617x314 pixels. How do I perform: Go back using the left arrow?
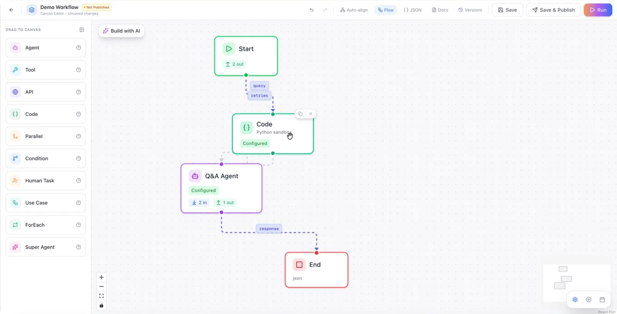(11, 10)
